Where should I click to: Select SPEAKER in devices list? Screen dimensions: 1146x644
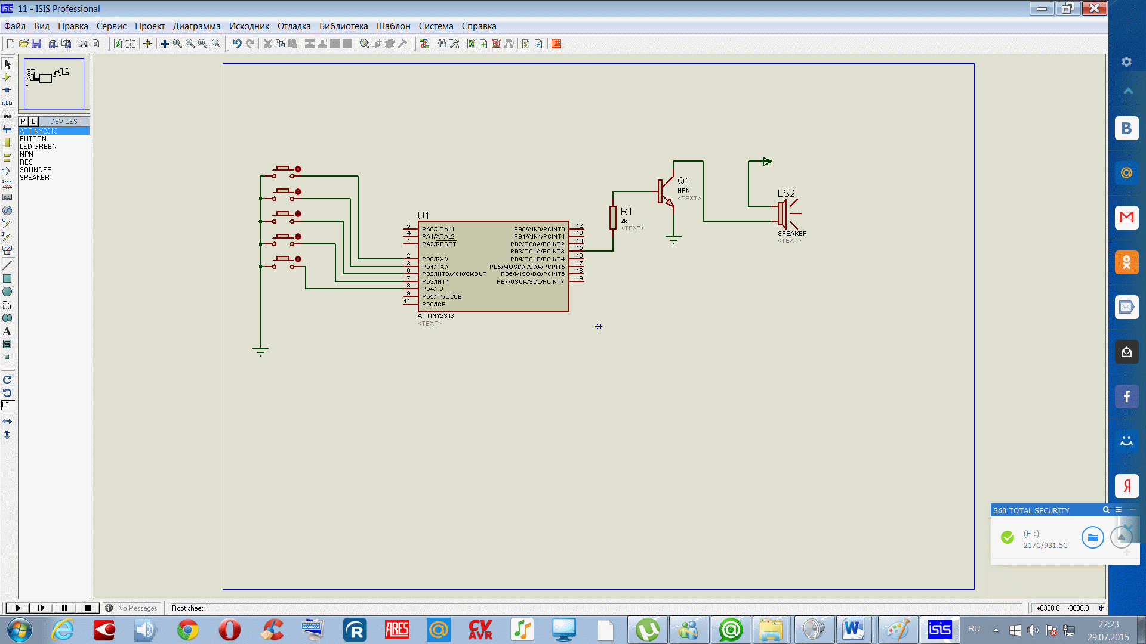(54, 177)
